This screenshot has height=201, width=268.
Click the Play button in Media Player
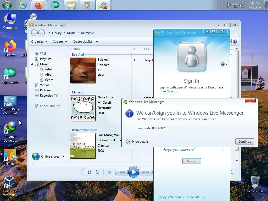coord(134,172)
